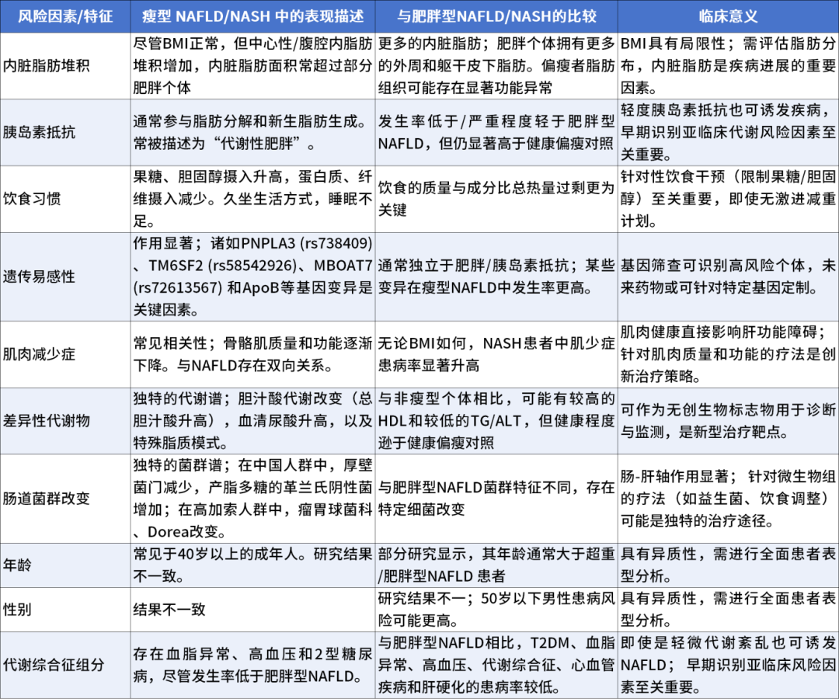Select the cell stating 结果不一致

[253, 608]
